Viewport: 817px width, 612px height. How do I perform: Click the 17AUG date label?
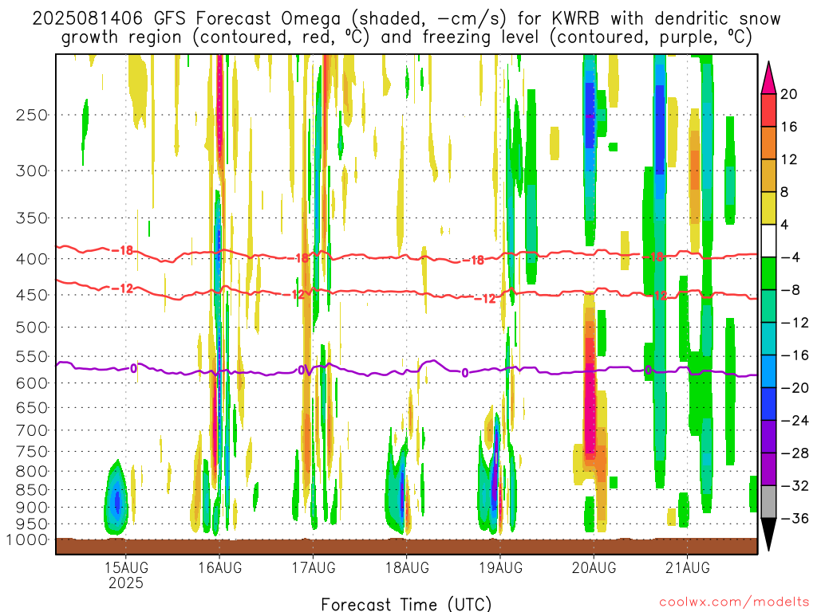click(313, 567)
